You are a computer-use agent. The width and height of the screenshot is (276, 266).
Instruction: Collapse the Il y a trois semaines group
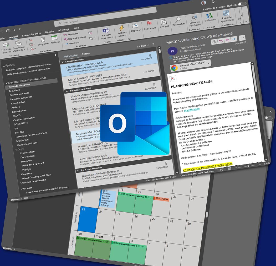click(x=78, y=170)
